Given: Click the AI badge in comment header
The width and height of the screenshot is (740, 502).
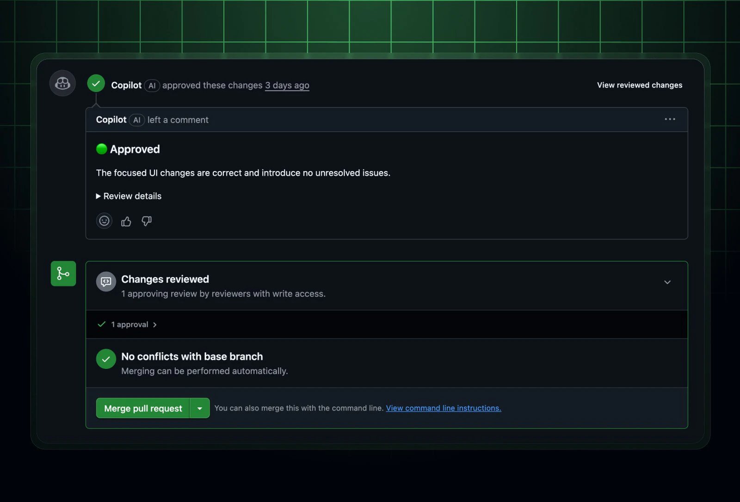Looking at the screenshot, I should point(136,120).
